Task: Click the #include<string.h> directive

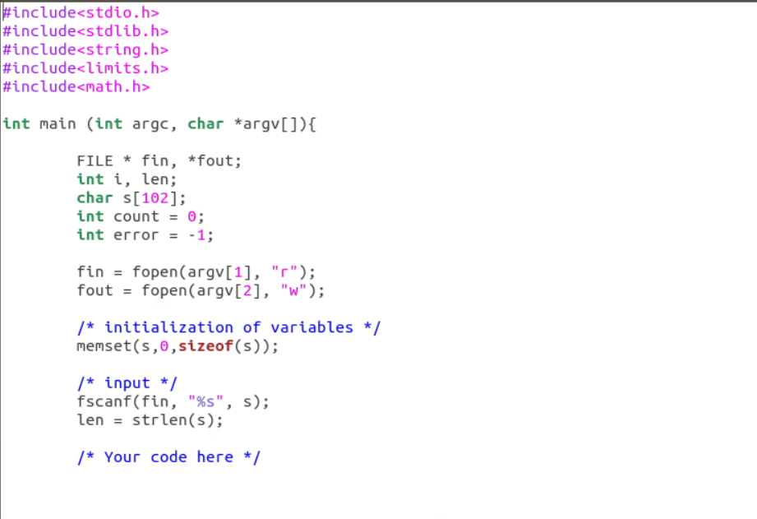Action: [85, 49]
